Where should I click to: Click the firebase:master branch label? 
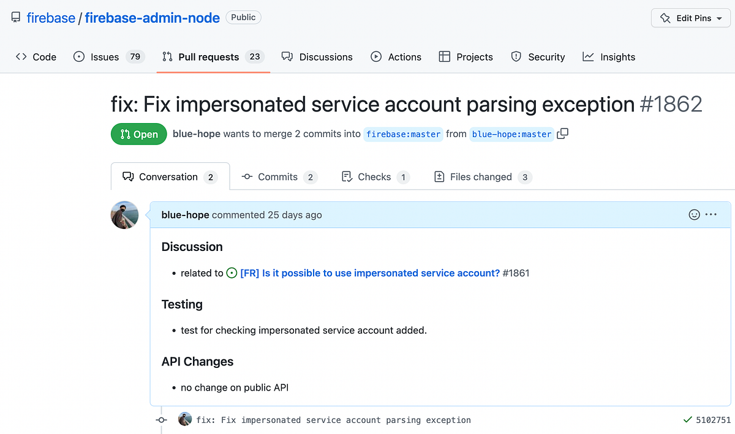[403, 133]
